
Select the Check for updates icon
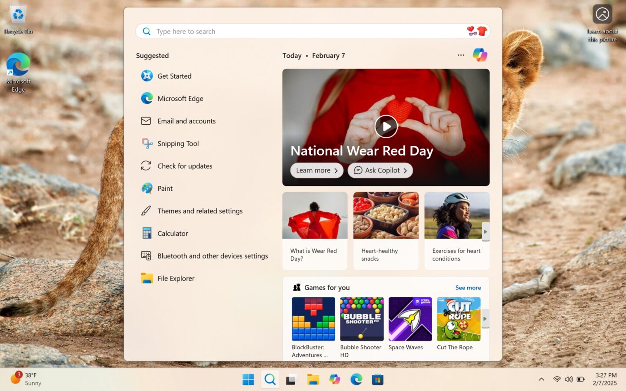click(147, 166)
